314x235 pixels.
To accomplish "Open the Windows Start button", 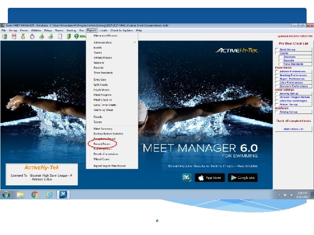I will click(x=6, y=195).
